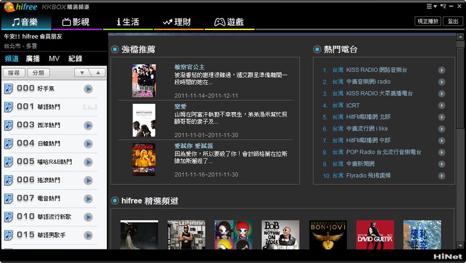Click the mini mode window icon
The height and width of the screenshot is (263, 466).
coord(443,6)
